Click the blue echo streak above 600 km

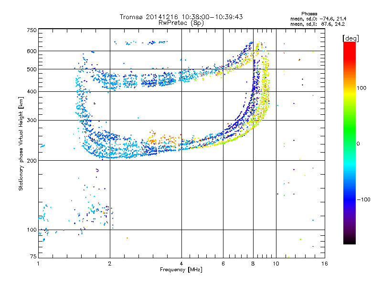[140, 43]
